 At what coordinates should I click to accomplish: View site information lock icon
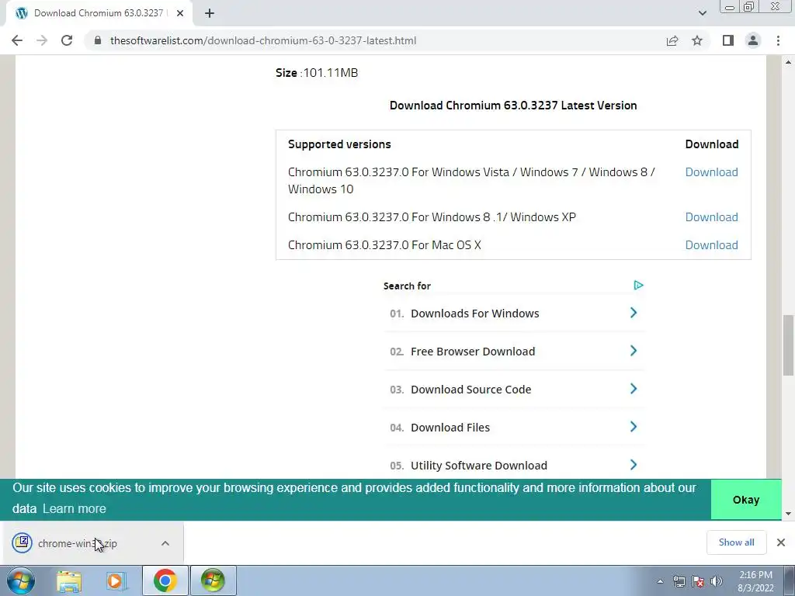coord(98,40)
